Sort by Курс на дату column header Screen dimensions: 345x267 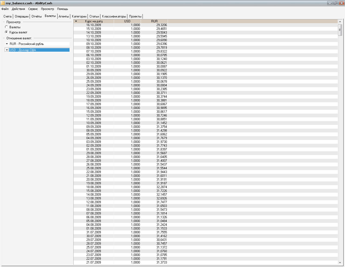point(94,21)
